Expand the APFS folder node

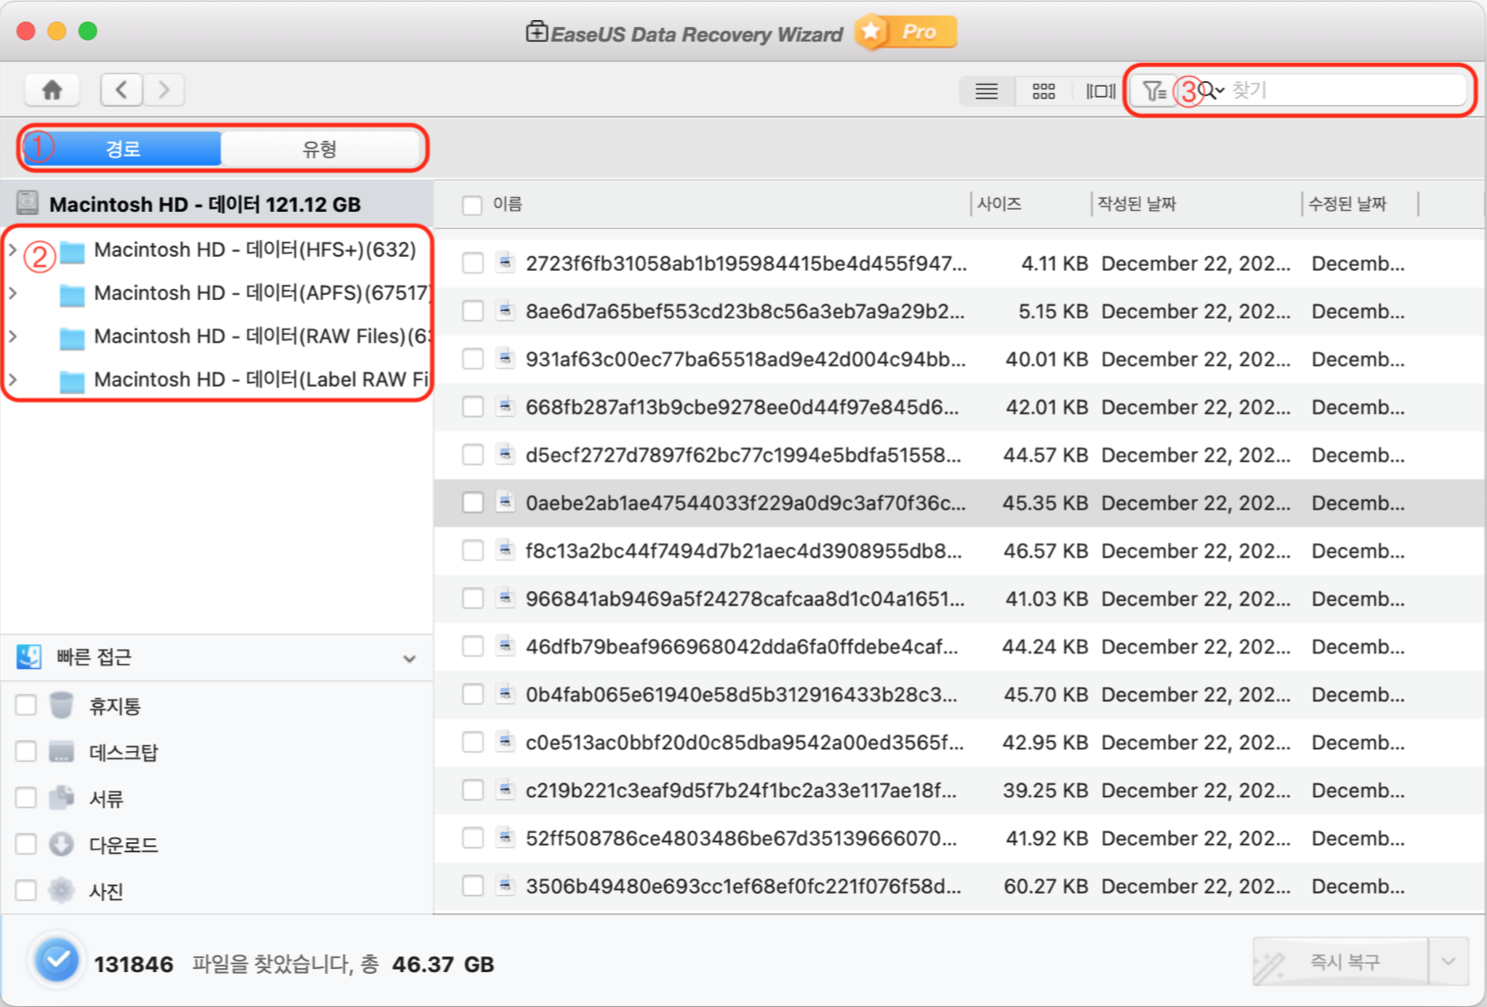coord(12,293)
